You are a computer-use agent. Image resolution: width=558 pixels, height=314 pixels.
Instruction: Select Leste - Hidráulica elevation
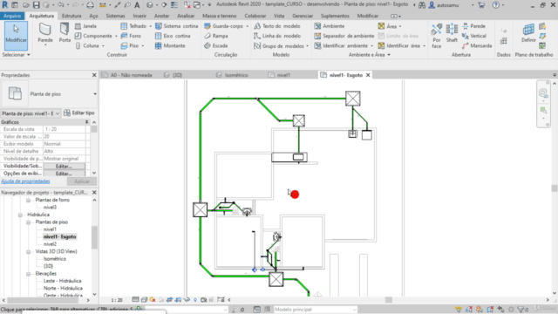tap(62, 281)
